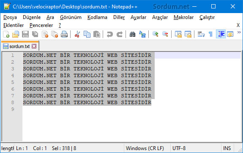Open the Dosya menu
Screen dimensions: 243x153
(x=10, y=17)
